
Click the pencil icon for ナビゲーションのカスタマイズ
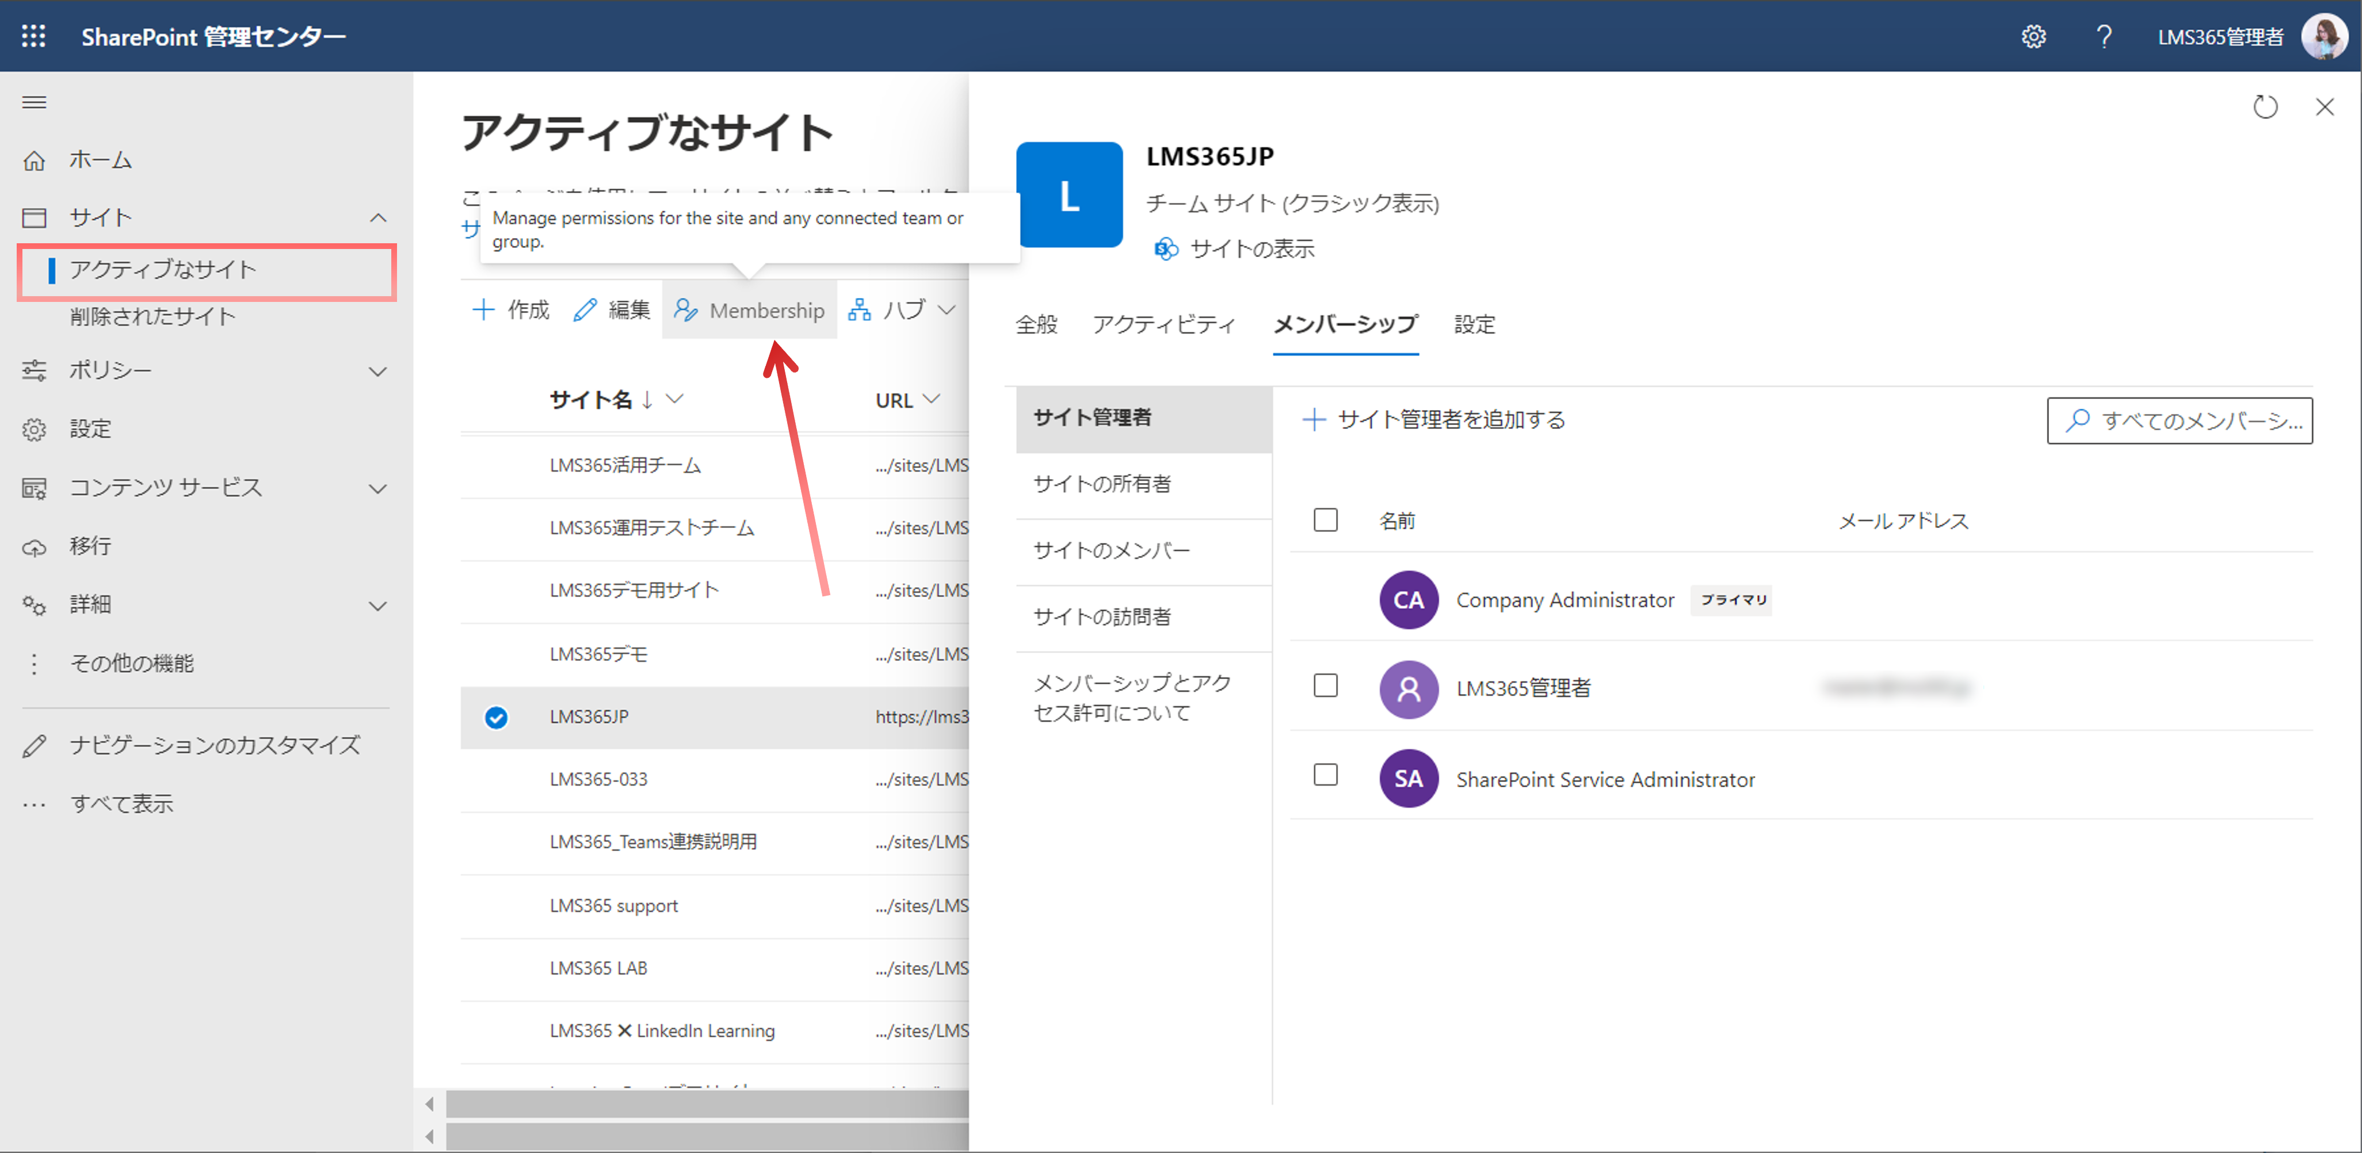[x=34, y=746]
